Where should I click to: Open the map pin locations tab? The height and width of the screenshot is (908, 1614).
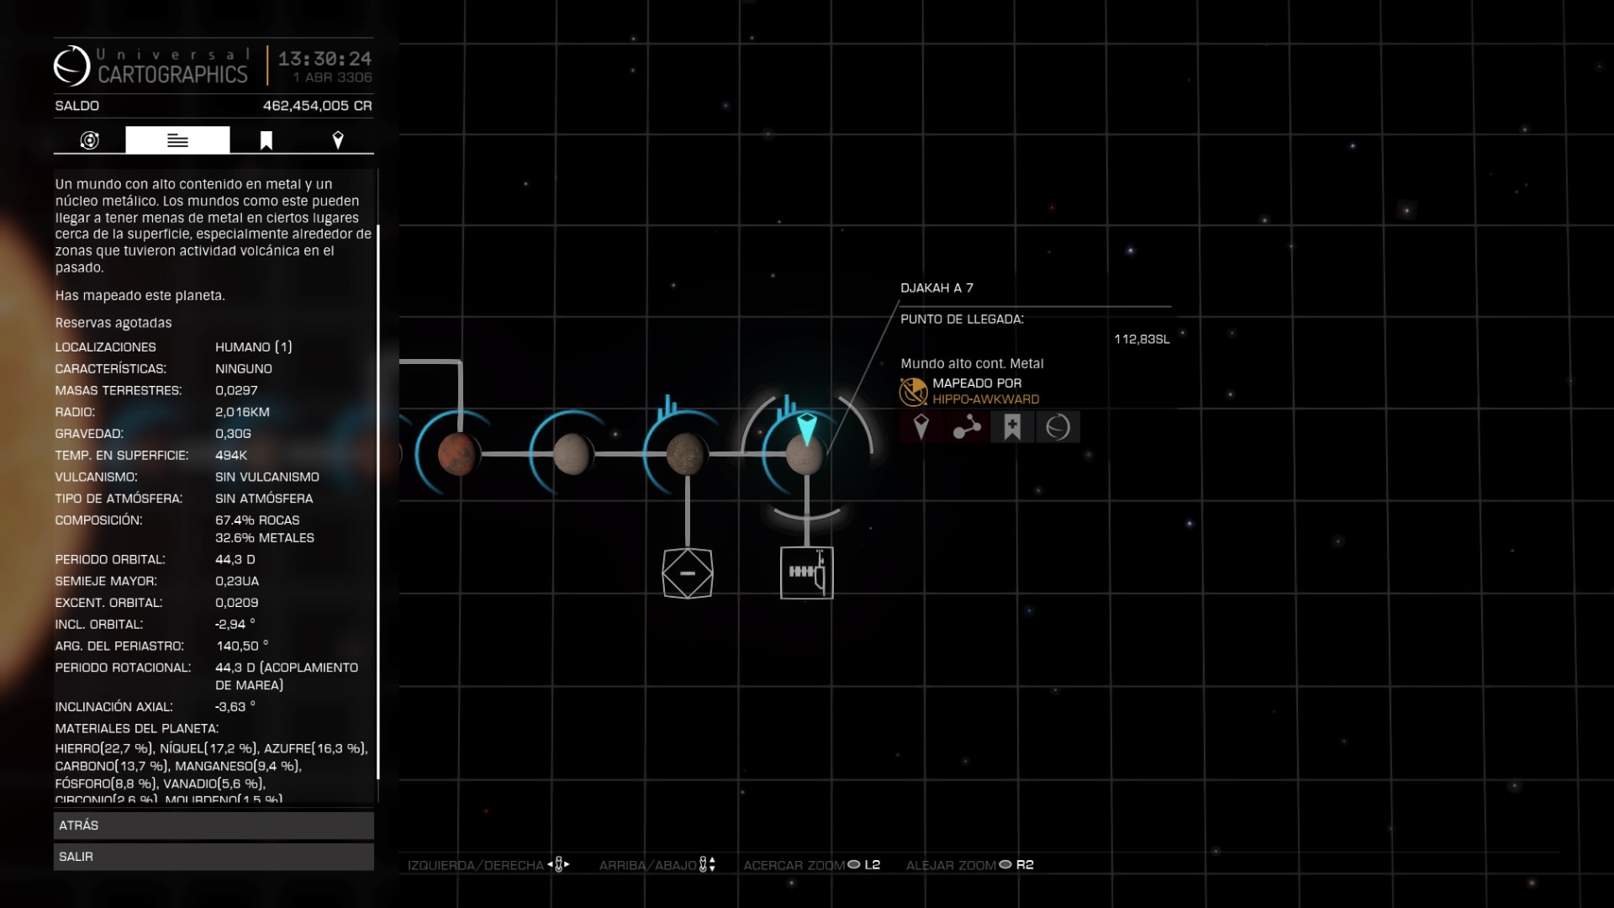coord(338,140)
